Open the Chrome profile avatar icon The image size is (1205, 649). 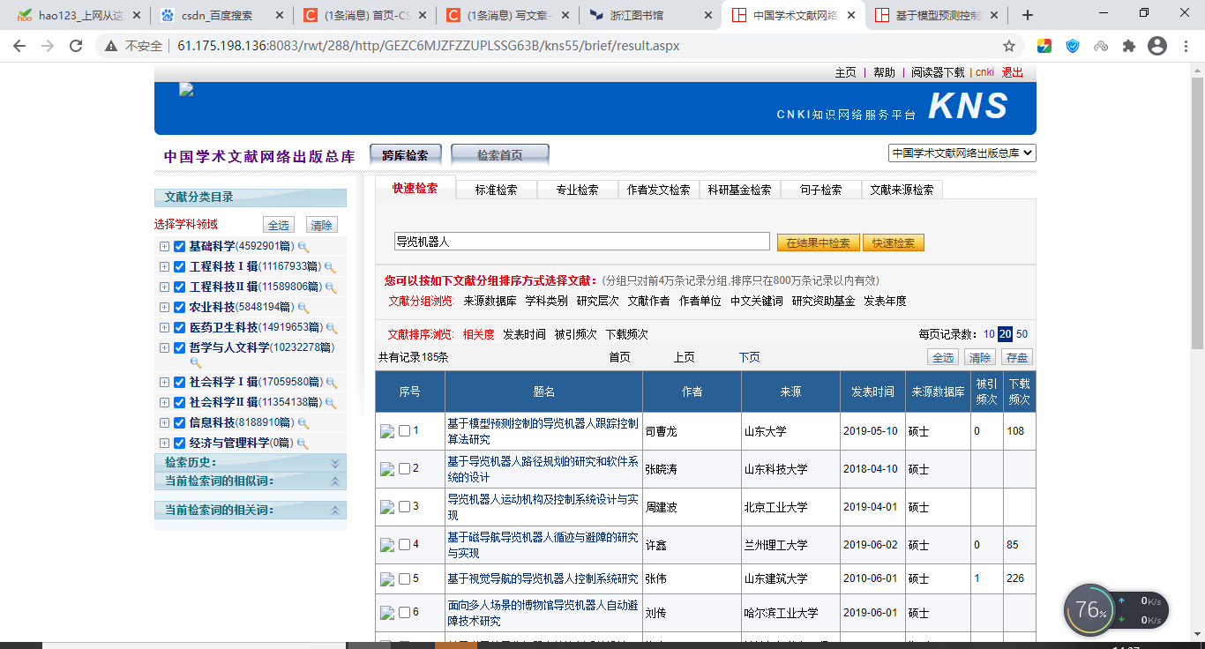[x=1157, y=46]
